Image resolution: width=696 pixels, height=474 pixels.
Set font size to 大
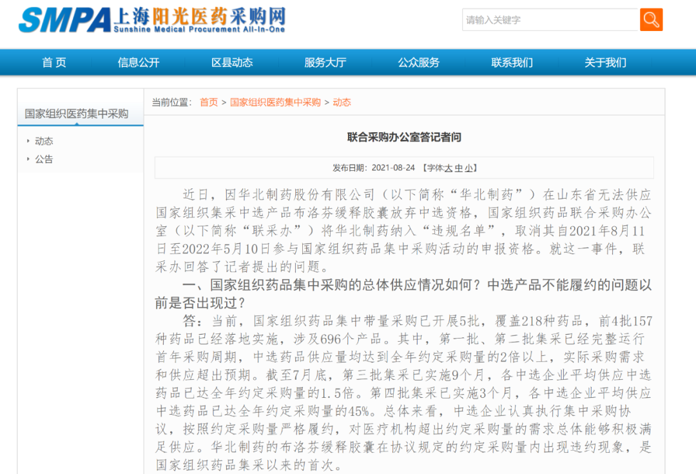click(x=449, y=168)
